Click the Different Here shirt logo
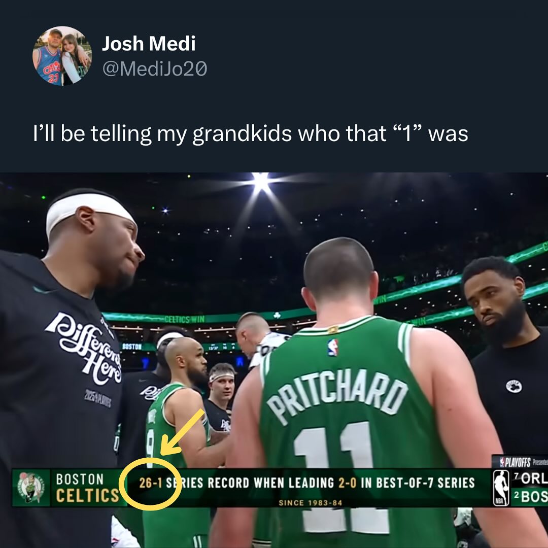The image size is (548, 548). [x=86, y=349]
